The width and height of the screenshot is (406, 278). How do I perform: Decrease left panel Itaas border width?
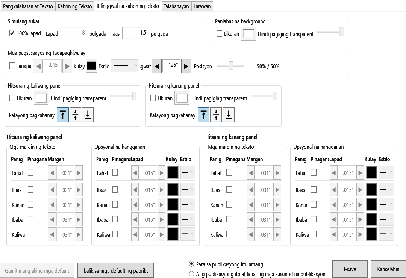pyautogui.click(x=135, y=190)
